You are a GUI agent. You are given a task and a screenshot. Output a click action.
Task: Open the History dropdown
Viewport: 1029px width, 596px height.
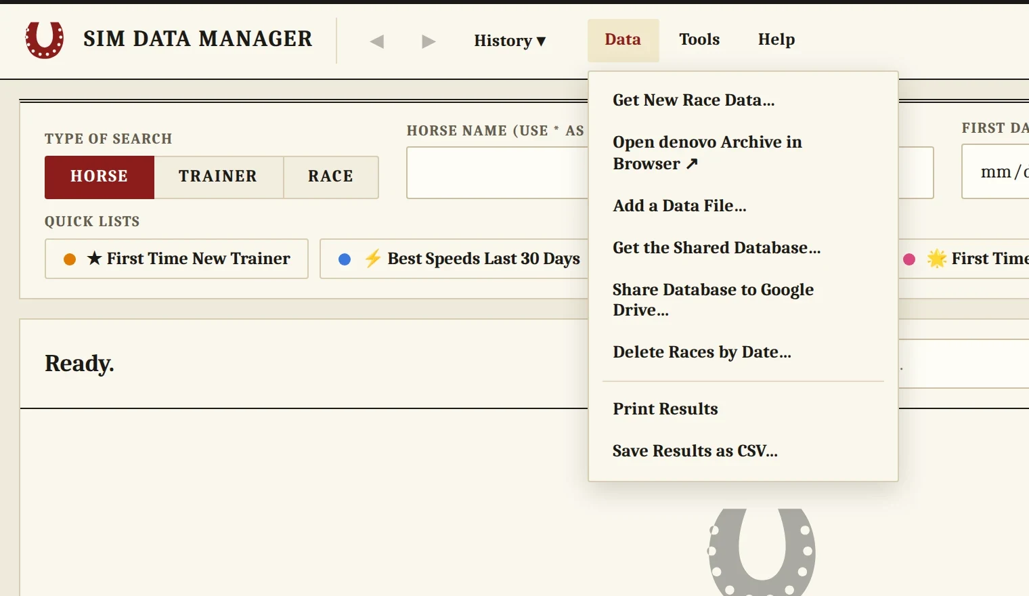510,41
